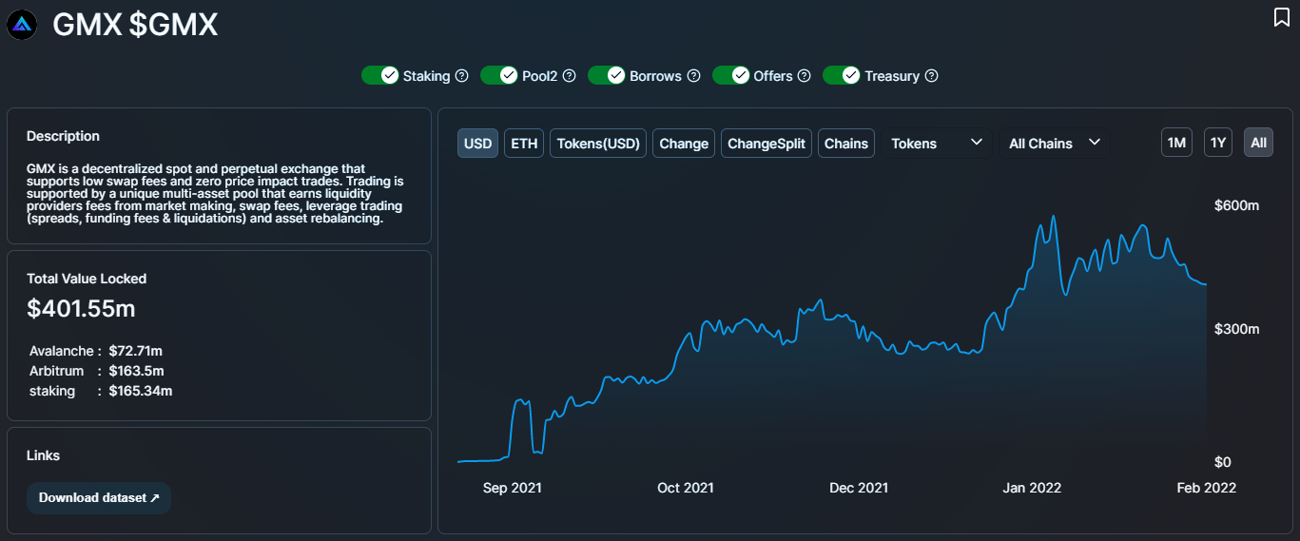Click the $401.55m total value figure
Image resolution: width=1300 pixels, height=541 pixels.
pos(81,308)
